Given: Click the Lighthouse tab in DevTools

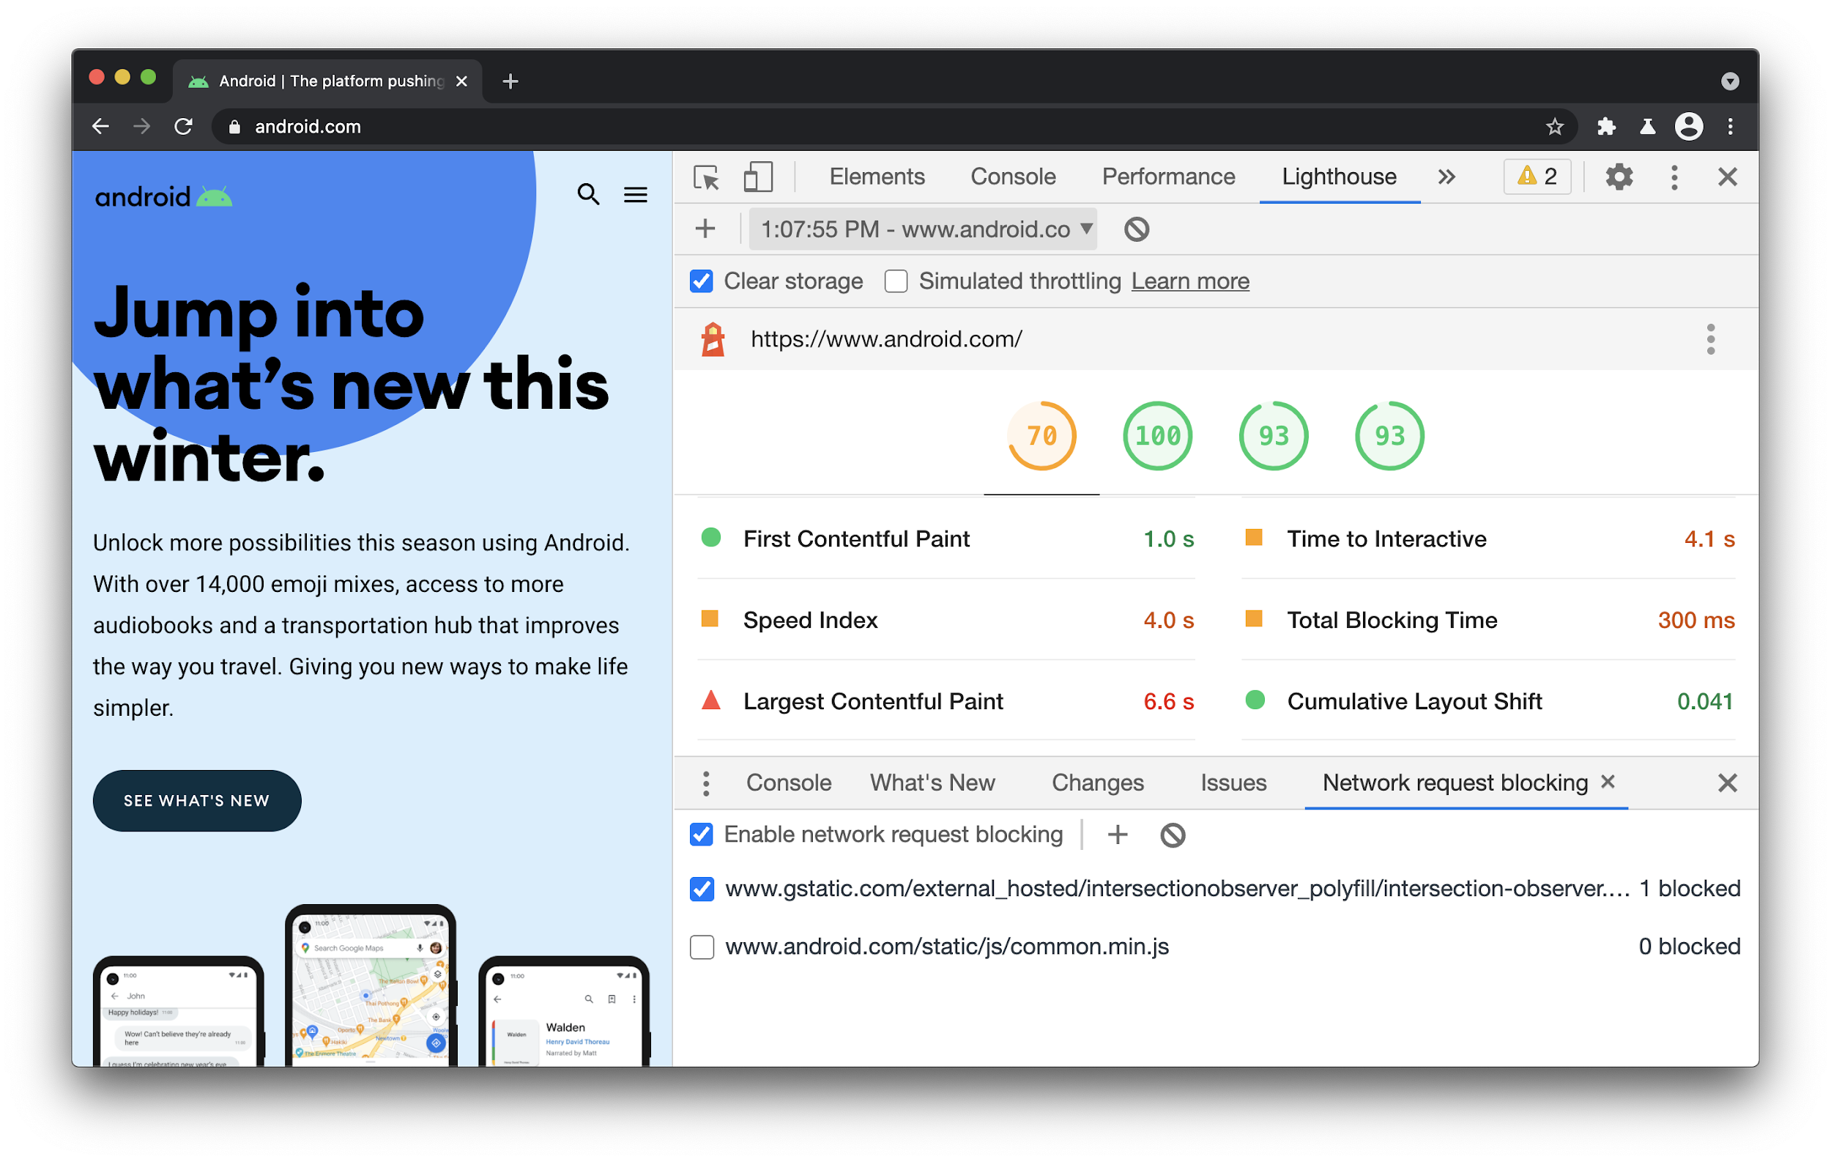Looking at the screenshot, I should click(1337, 177).
